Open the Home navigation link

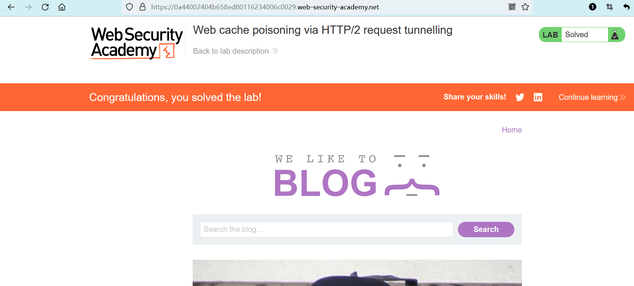click(512, 130)
